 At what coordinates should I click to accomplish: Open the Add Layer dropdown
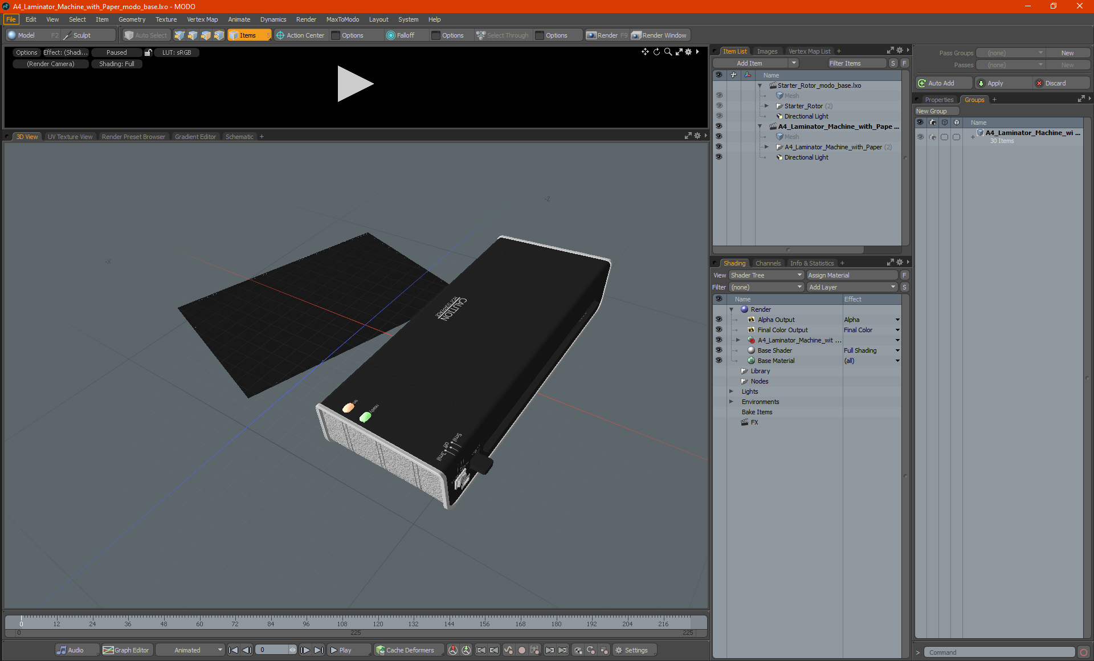click(x=852, y=287)
